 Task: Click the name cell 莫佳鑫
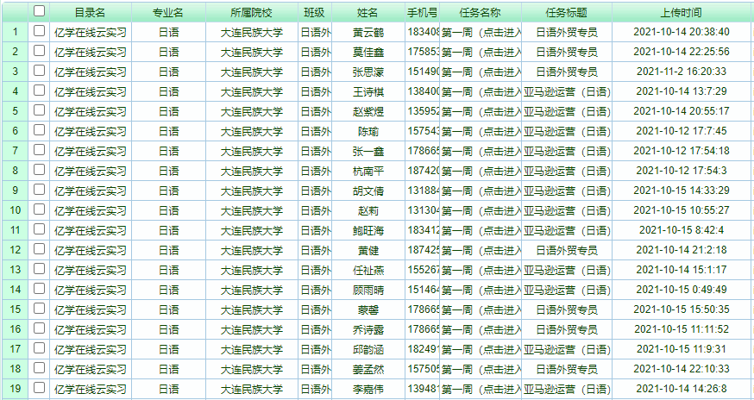(368, 52)
